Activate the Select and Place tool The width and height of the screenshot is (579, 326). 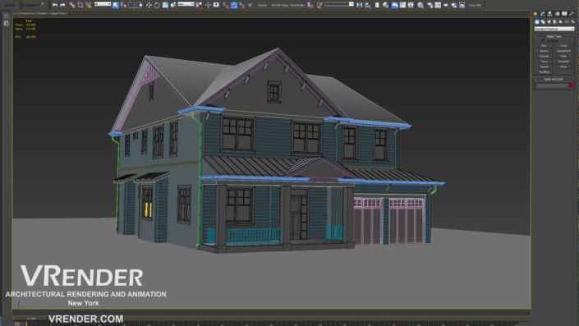click(x=173, y=5)
